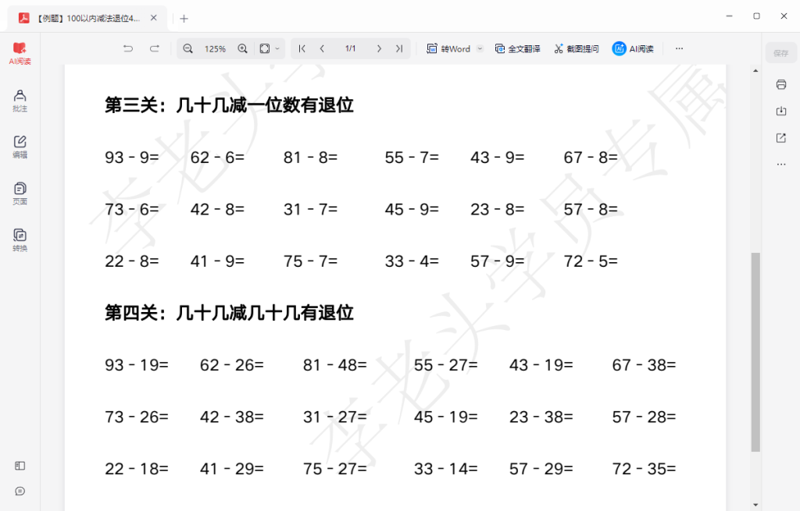800x511 pixels.
Task: Click the export download icon on the right
Action: point(781,111)
